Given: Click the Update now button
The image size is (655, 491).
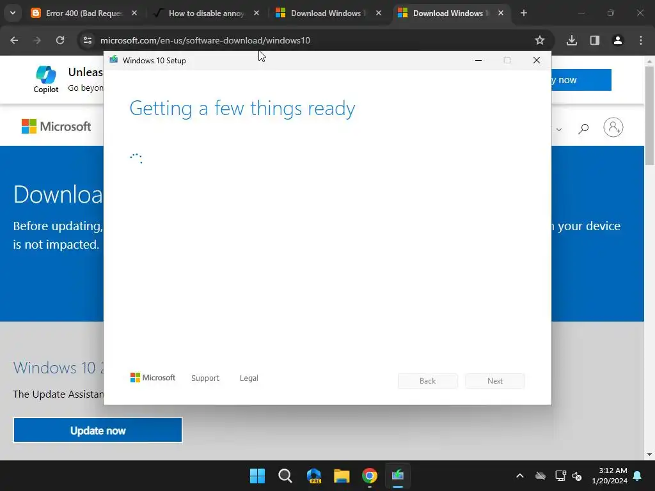Looking at the screenshot, I should [x=98, y=430].
